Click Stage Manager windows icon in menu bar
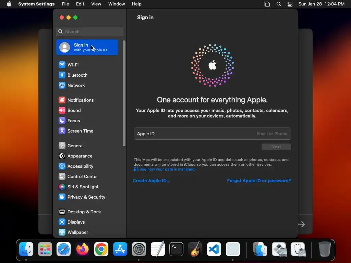This screenshot has height=263, width=351. [x=267, y=4]
